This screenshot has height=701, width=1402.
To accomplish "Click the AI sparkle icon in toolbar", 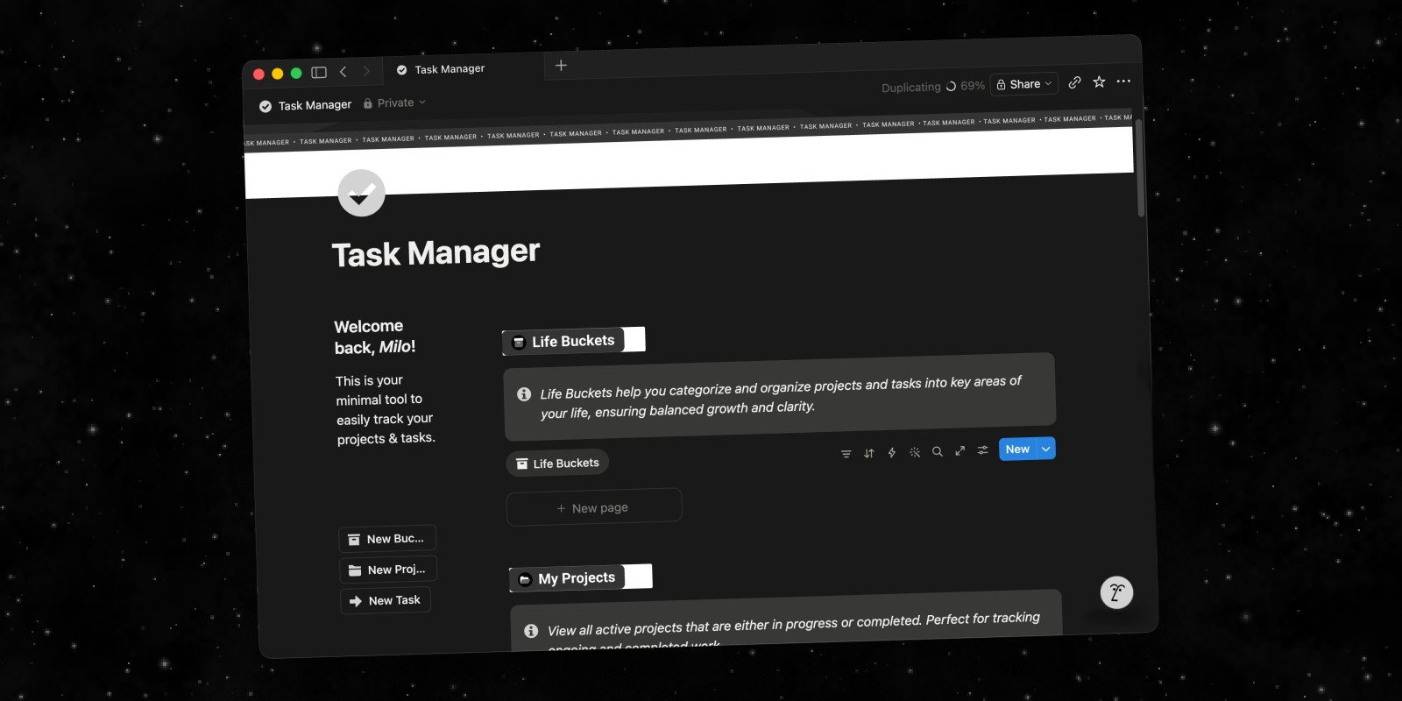I will (x=914, y=452).
